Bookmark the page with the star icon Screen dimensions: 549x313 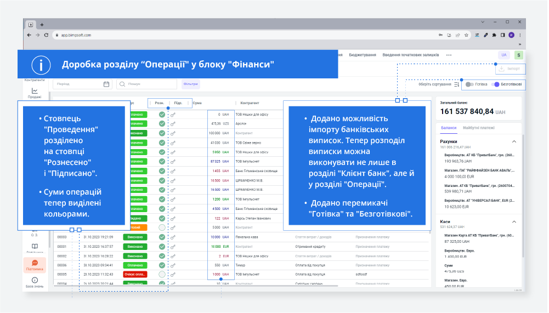(466, 35)
